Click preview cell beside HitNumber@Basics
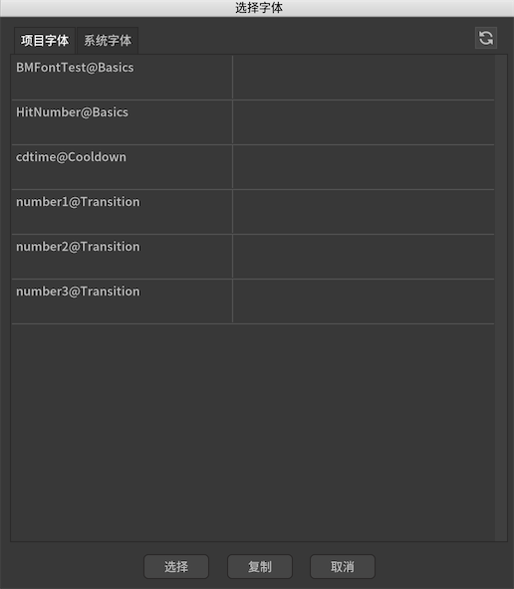 point(364,122)
